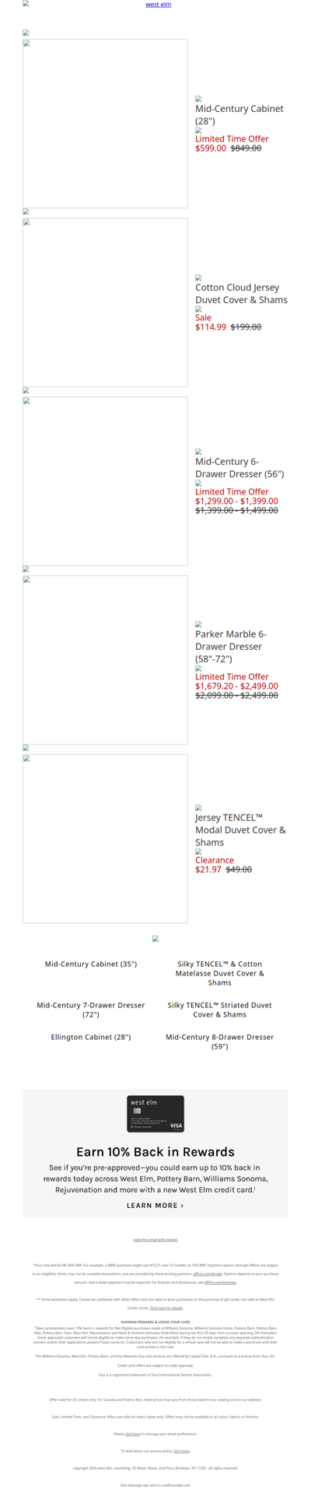Open the view this email with images link
This screenshot has height=1497, width=311.
(x=155, y=1240)
